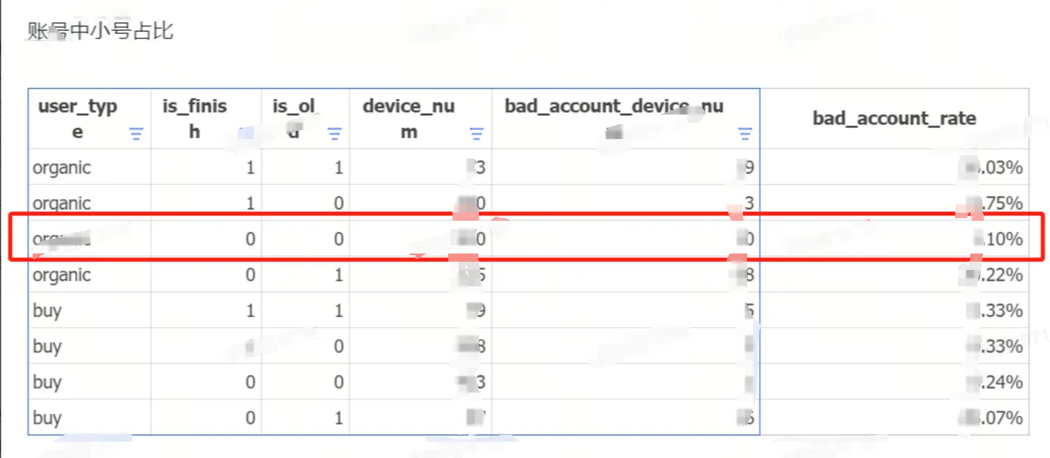Click the 账号中小号占比 chart title

coord(100,31)
